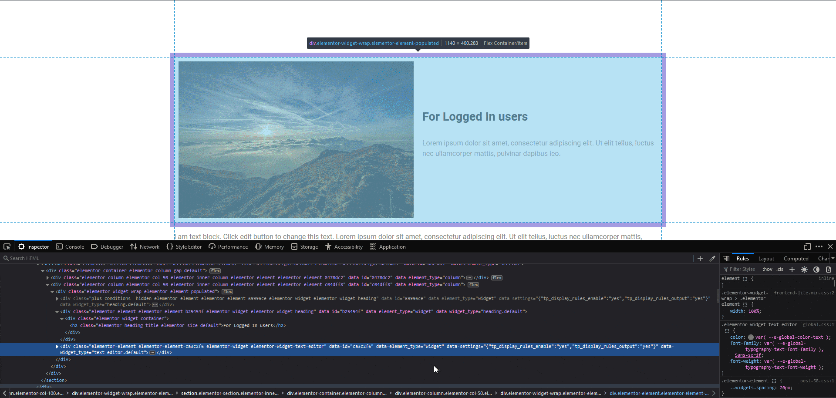
Task: Open the Accessibility panel
Action: 344,247
